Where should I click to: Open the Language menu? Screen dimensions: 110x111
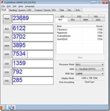click(x=30, y=6)
